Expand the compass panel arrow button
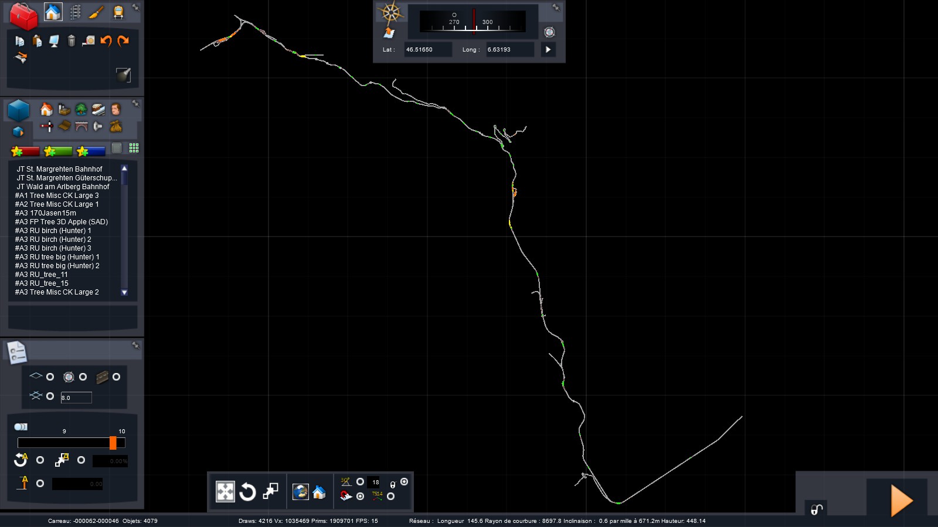The image size is (938, 527). point(548,50)
